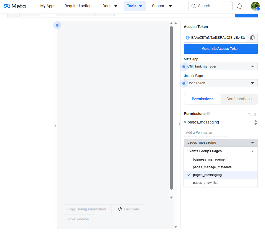Click the access token info icon
Viewport: 265px width, 232px height.
(188, 38)
